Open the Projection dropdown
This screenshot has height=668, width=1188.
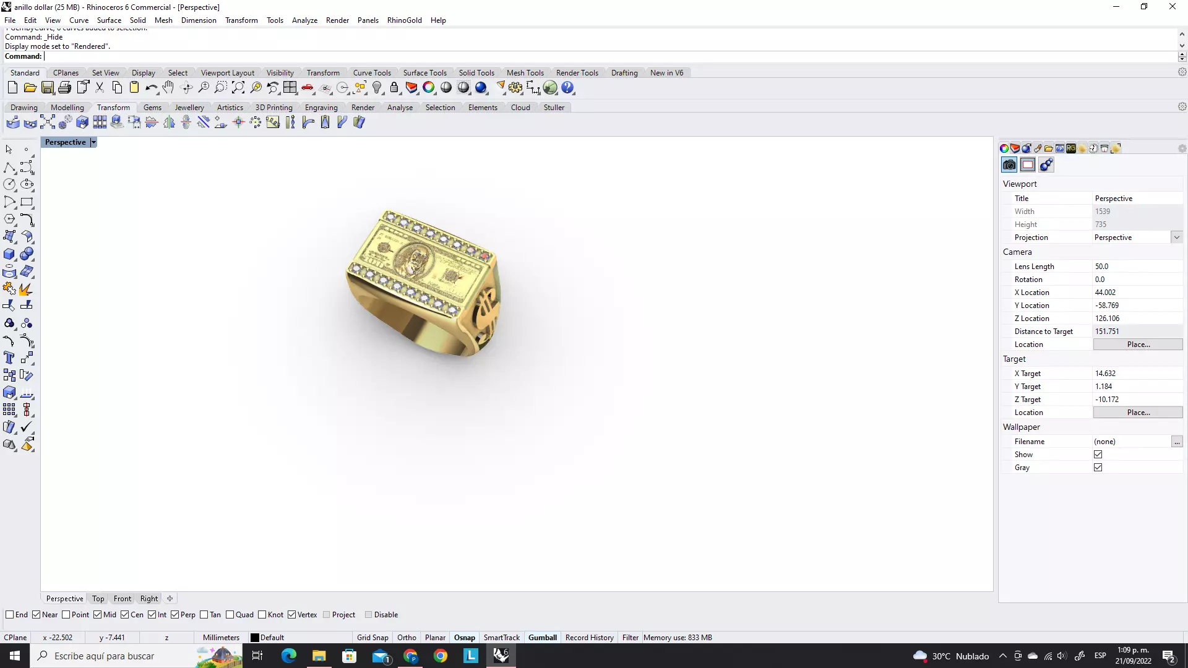pos(1176,238)
